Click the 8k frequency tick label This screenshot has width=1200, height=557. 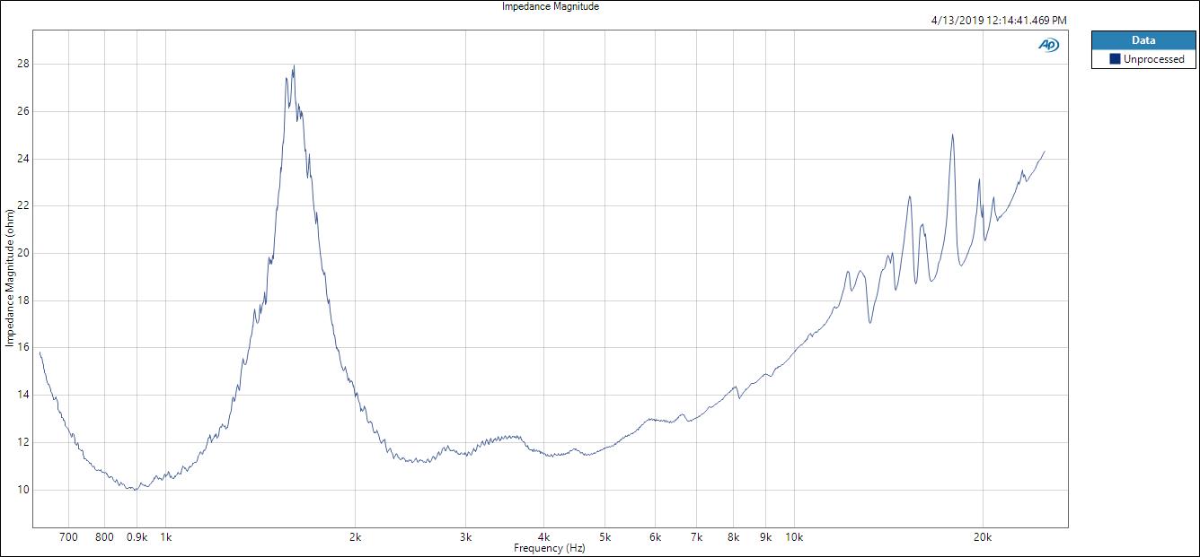[x=733, y=537]
